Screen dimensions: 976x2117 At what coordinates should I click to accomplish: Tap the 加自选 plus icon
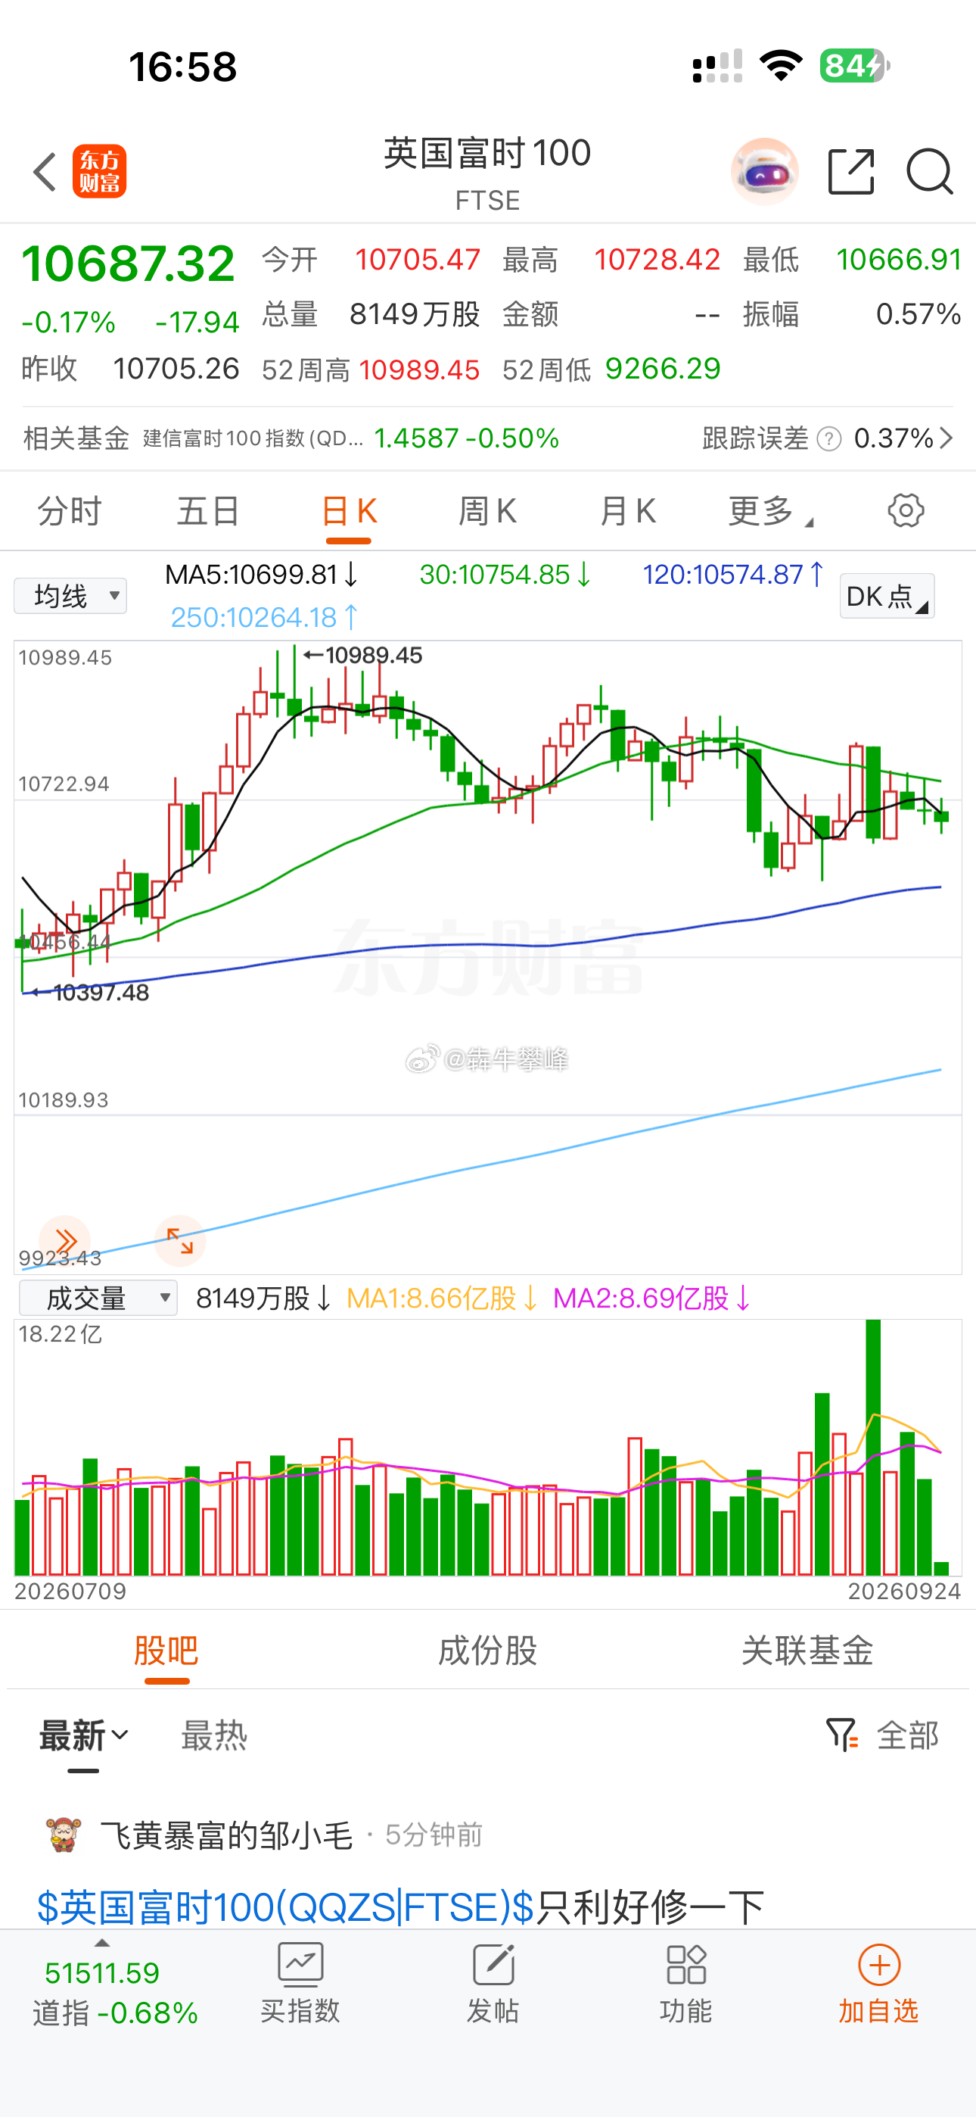pos(879,1965)
